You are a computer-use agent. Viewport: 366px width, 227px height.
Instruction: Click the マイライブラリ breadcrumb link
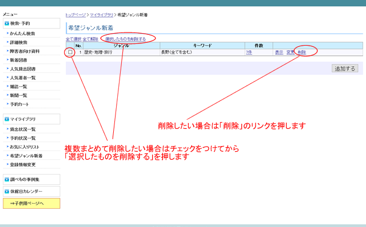pyautogui.click(x=102, y=15)
